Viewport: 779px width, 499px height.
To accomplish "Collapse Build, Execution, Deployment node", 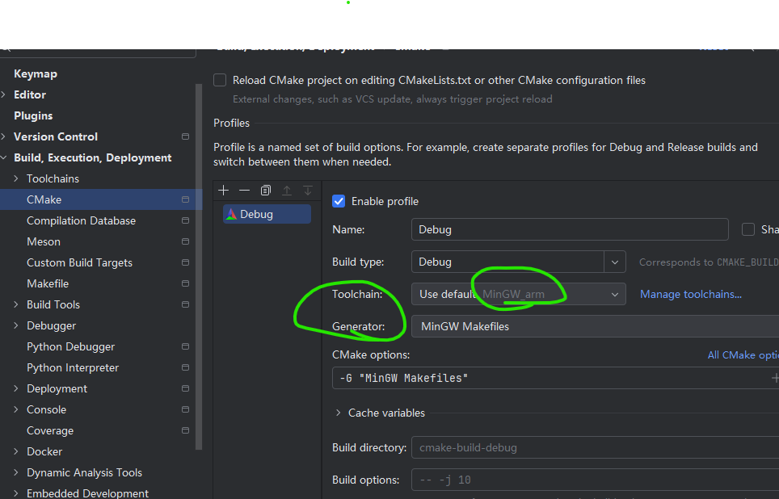I will pyautogui.click(x=4, y=157).
